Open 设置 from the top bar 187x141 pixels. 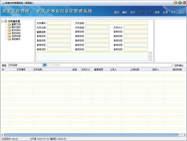[x=165, y=12]
